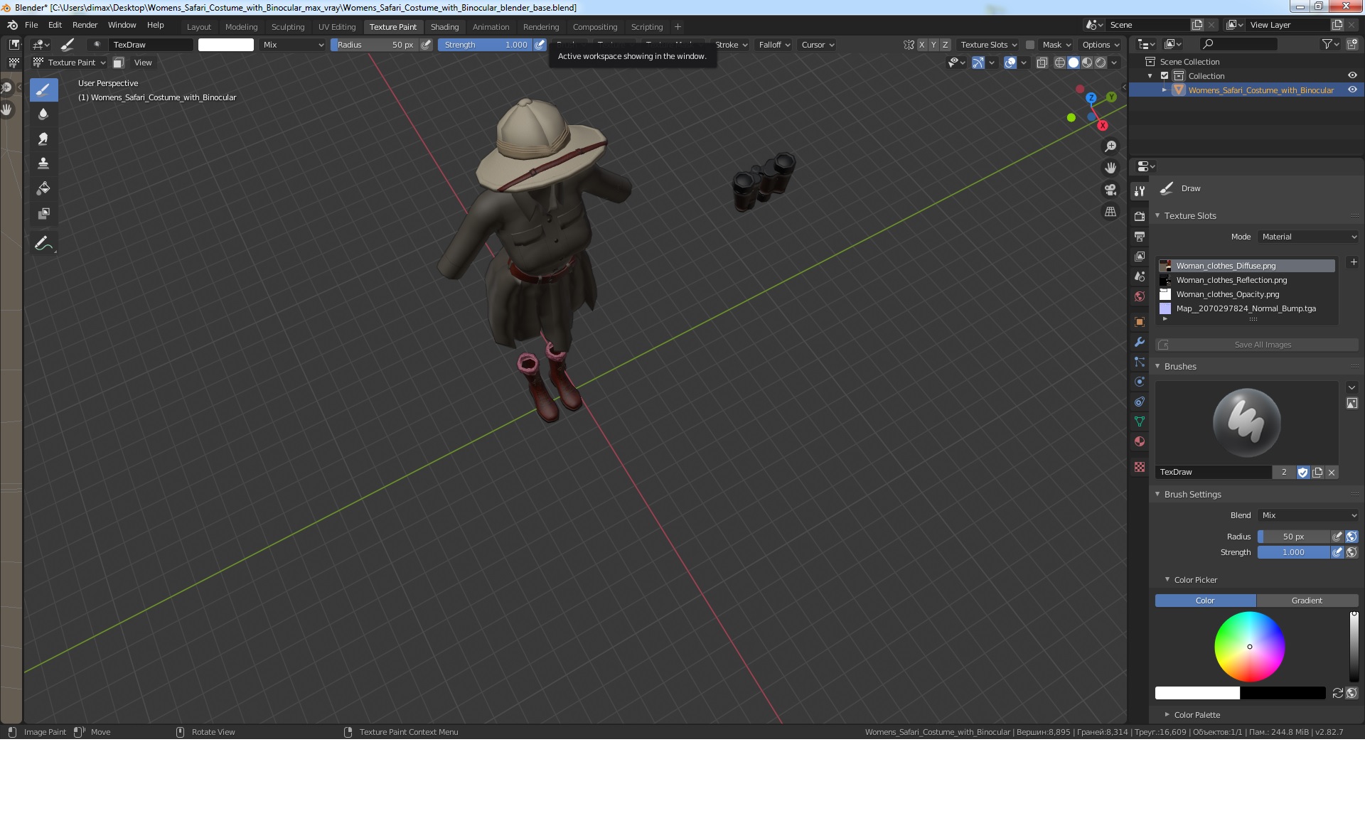Hide Womens_Safari_Costume_with_Binocular object in outliner
Image resolution: width=1365 pixels, height=823 pixels.
pos(1352,90)
